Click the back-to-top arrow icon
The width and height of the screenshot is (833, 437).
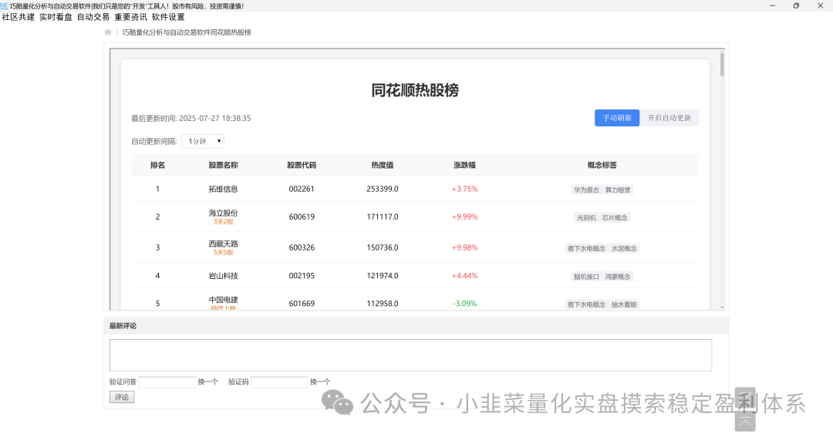pyautogui.click(x=745, y=422)
